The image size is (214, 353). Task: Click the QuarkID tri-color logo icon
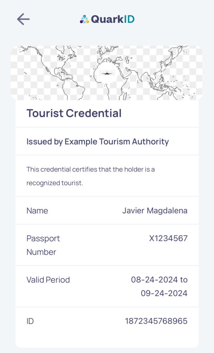pyautogui.click(x=85, y=19)
